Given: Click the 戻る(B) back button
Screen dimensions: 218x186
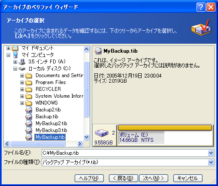Looking at the screenshot, I should [x=124, y=178].
